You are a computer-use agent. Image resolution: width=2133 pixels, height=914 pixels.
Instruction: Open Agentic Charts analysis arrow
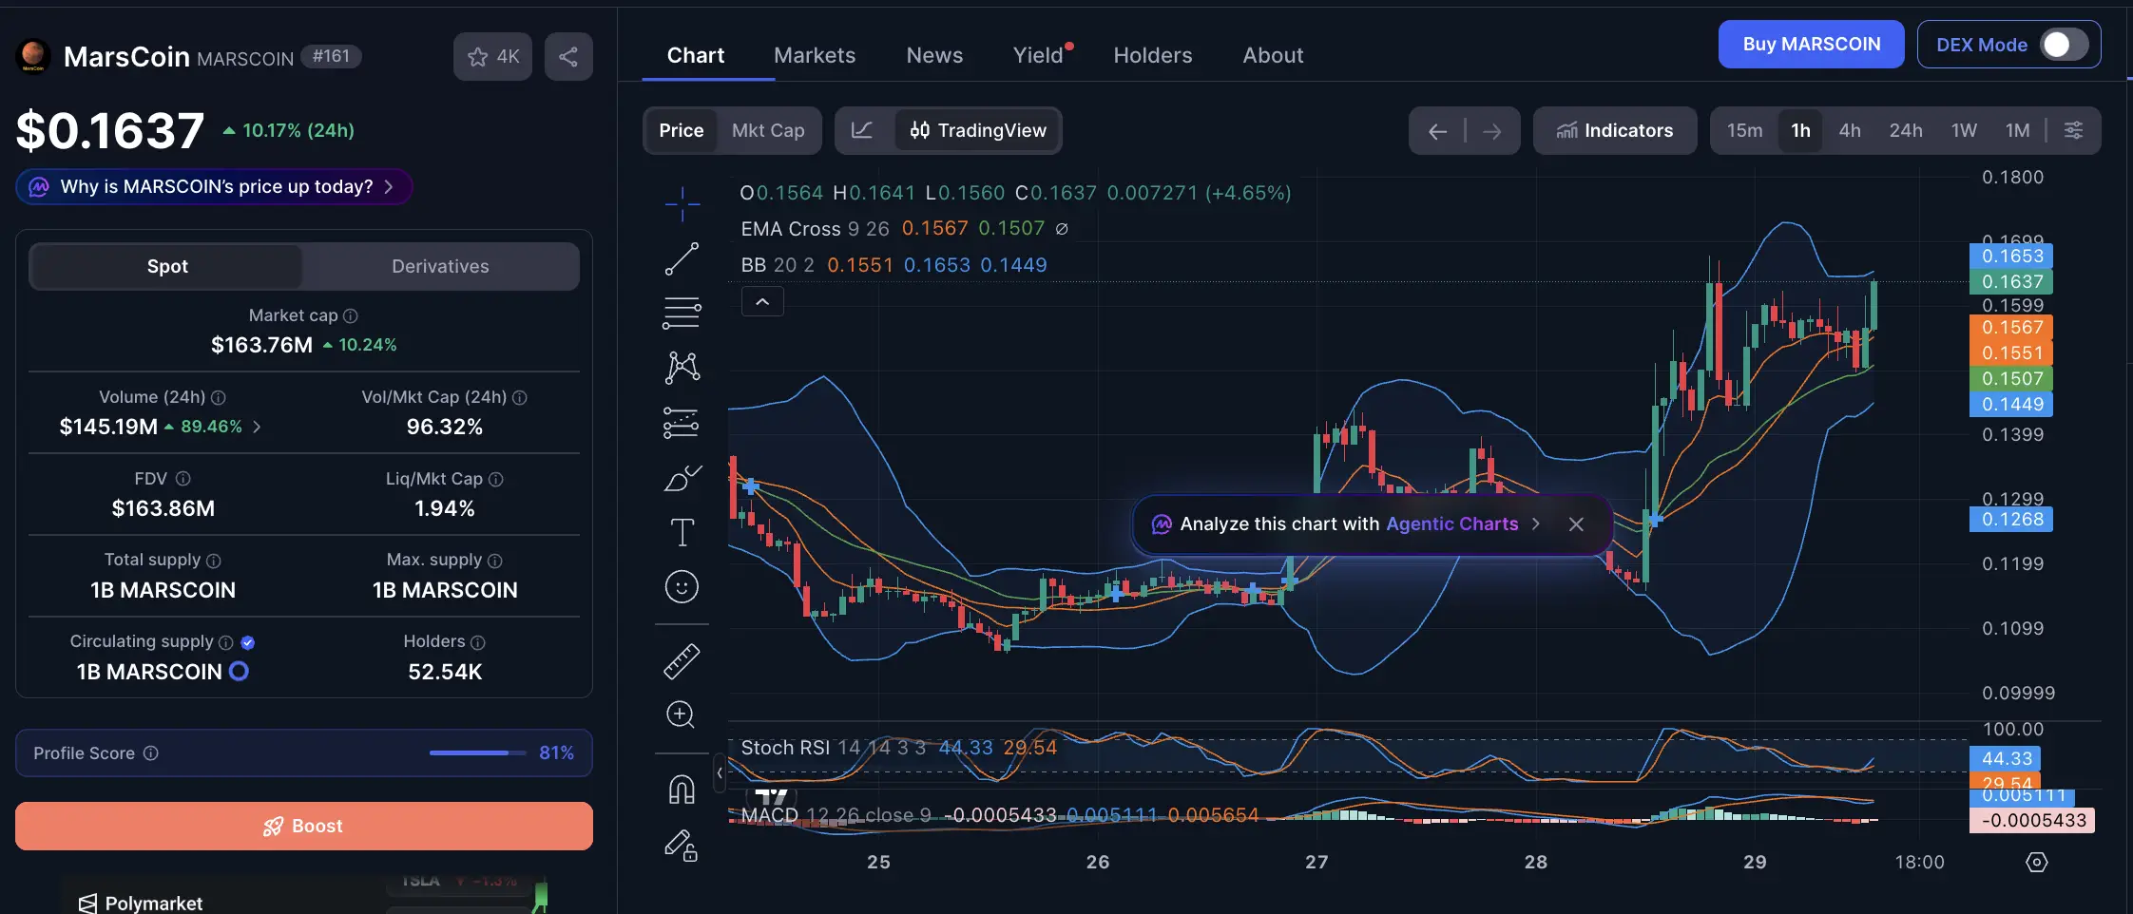click(1536, 524)
